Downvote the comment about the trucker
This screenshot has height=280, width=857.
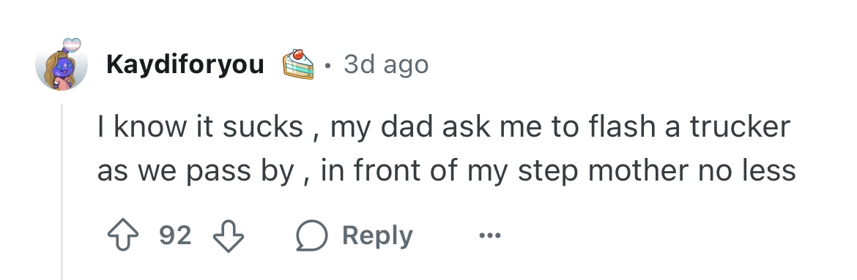tap(228, 236)
